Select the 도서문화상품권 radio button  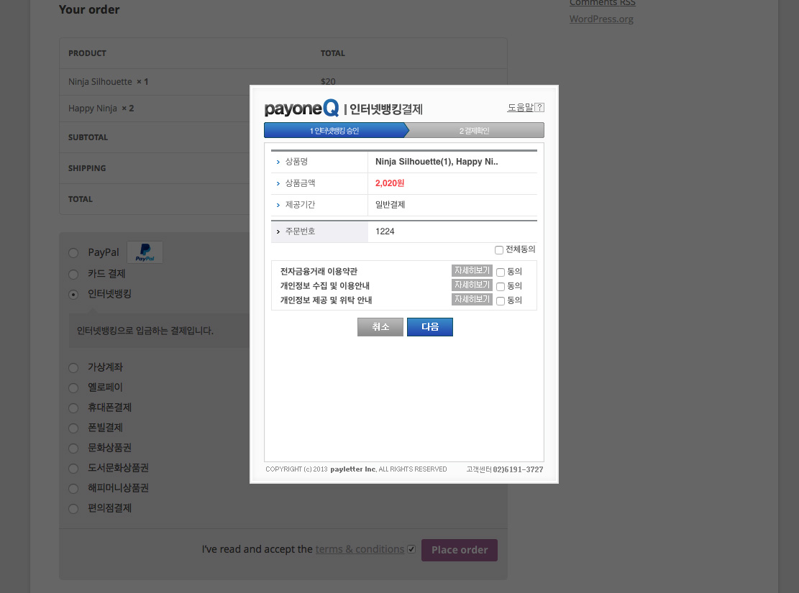pos(73,469)
